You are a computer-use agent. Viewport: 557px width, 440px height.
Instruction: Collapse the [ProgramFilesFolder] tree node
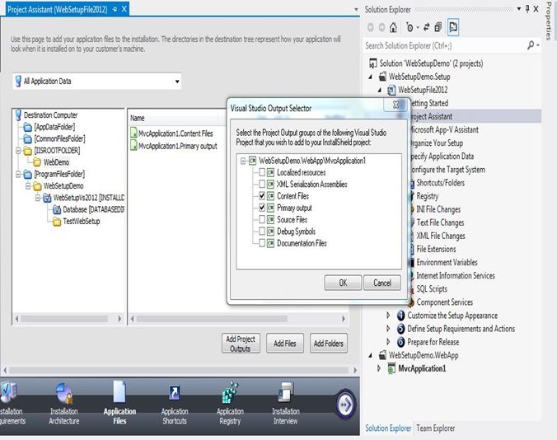click(x=18, y=174)
